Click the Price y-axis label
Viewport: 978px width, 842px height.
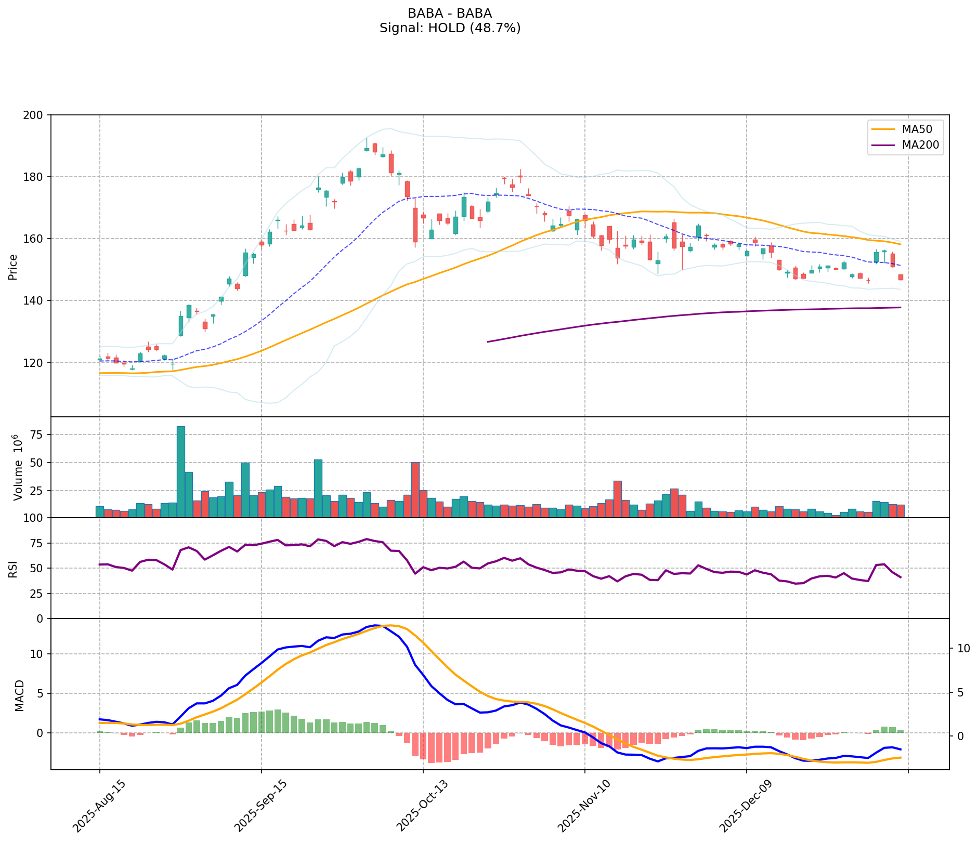13,267
